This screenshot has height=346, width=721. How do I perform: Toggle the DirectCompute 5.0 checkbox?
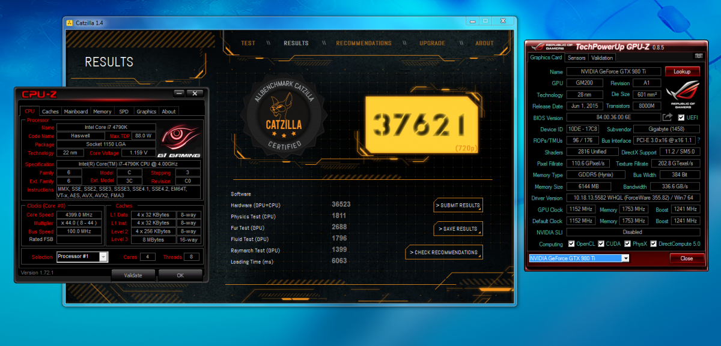[654, 244]
